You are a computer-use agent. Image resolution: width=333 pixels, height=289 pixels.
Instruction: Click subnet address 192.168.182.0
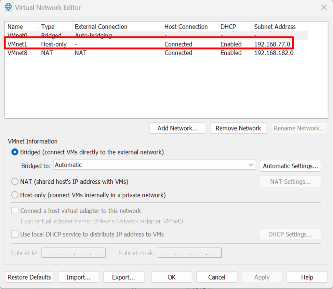(274, 53)
